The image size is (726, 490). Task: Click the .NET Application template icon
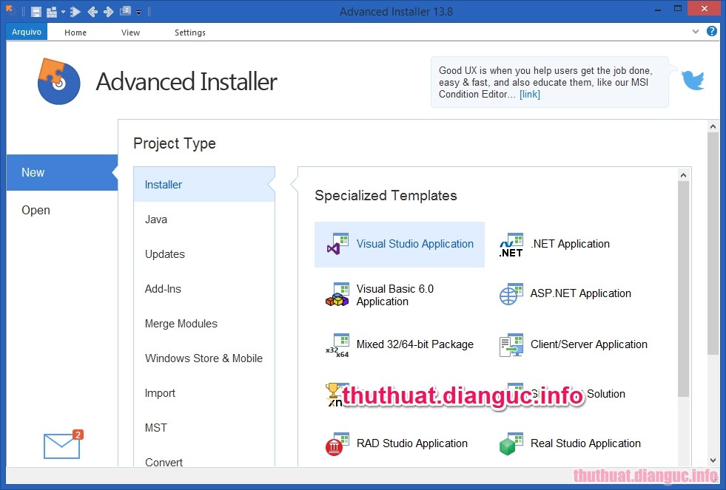tap(511, 245)
